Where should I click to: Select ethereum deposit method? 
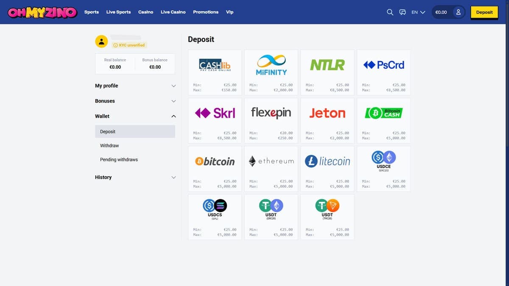click(271, 169)
